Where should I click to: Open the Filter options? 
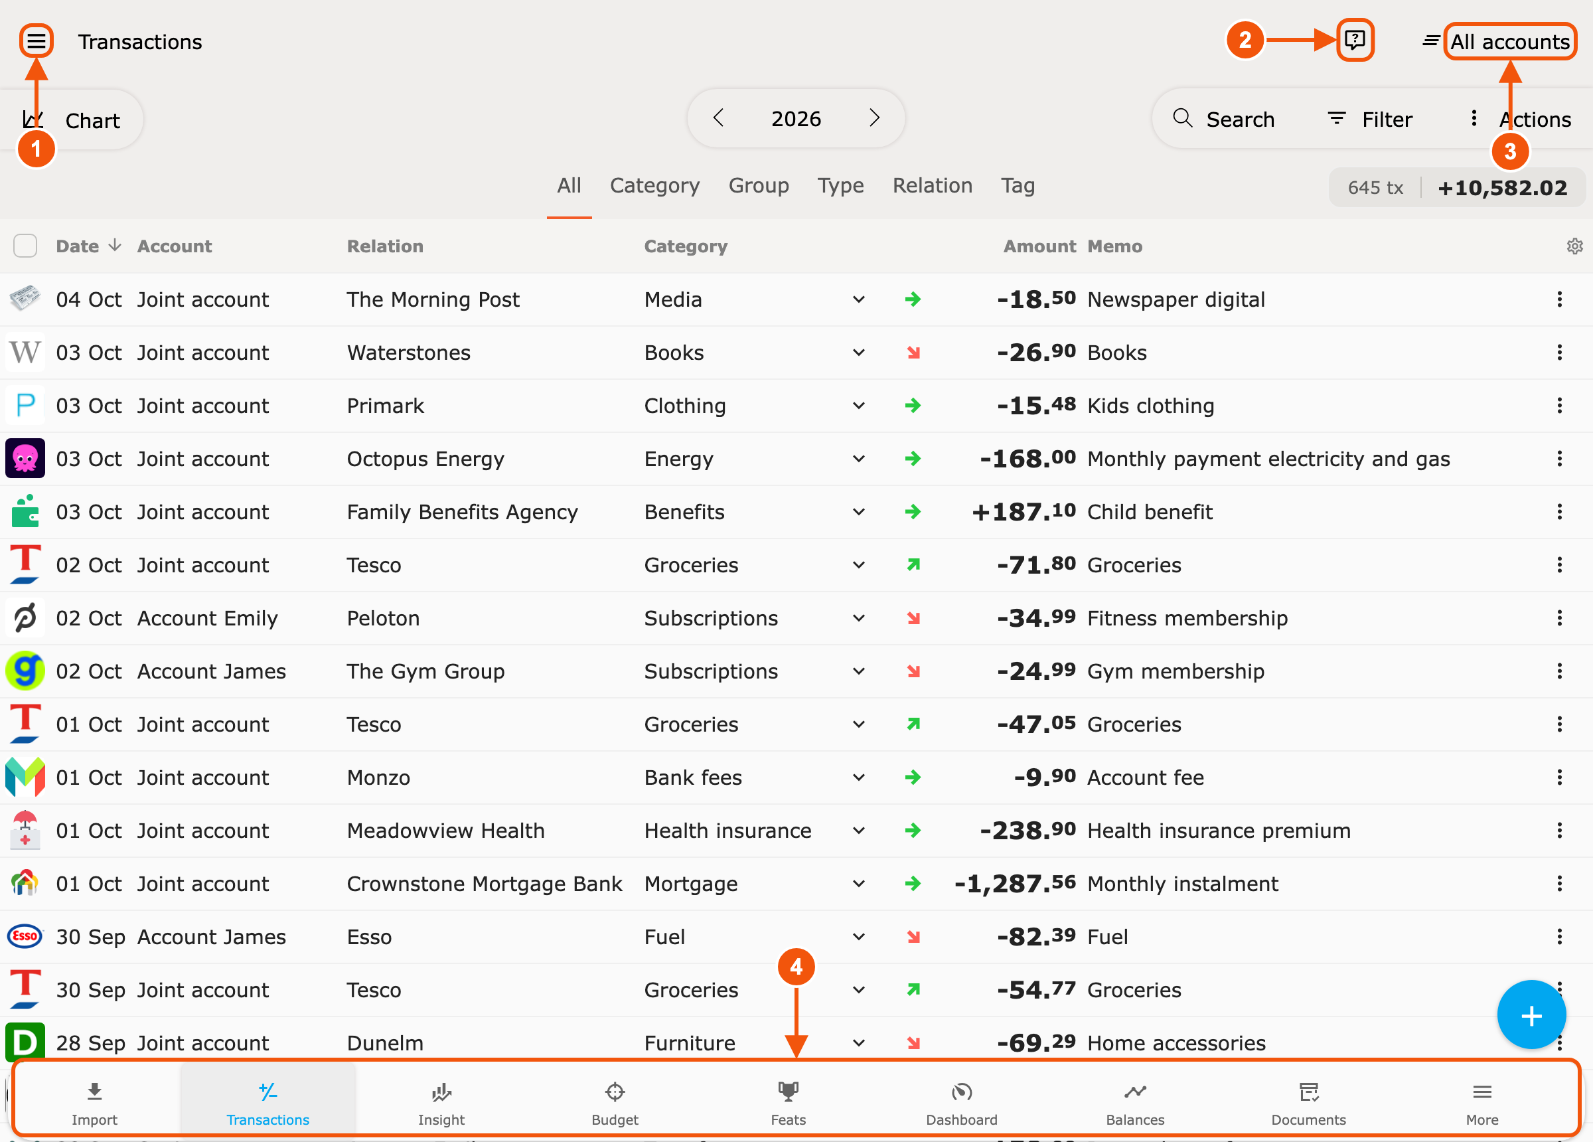click(1369, 119)
